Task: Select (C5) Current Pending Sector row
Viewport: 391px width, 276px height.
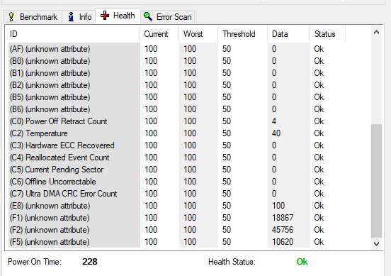Action: 177,170
